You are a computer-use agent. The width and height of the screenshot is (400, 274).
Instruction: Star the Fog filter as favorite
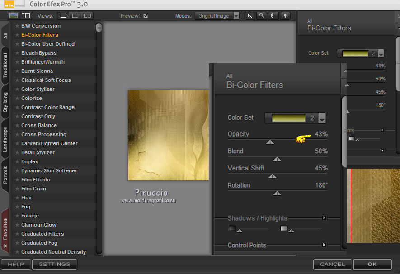point(17,207)
